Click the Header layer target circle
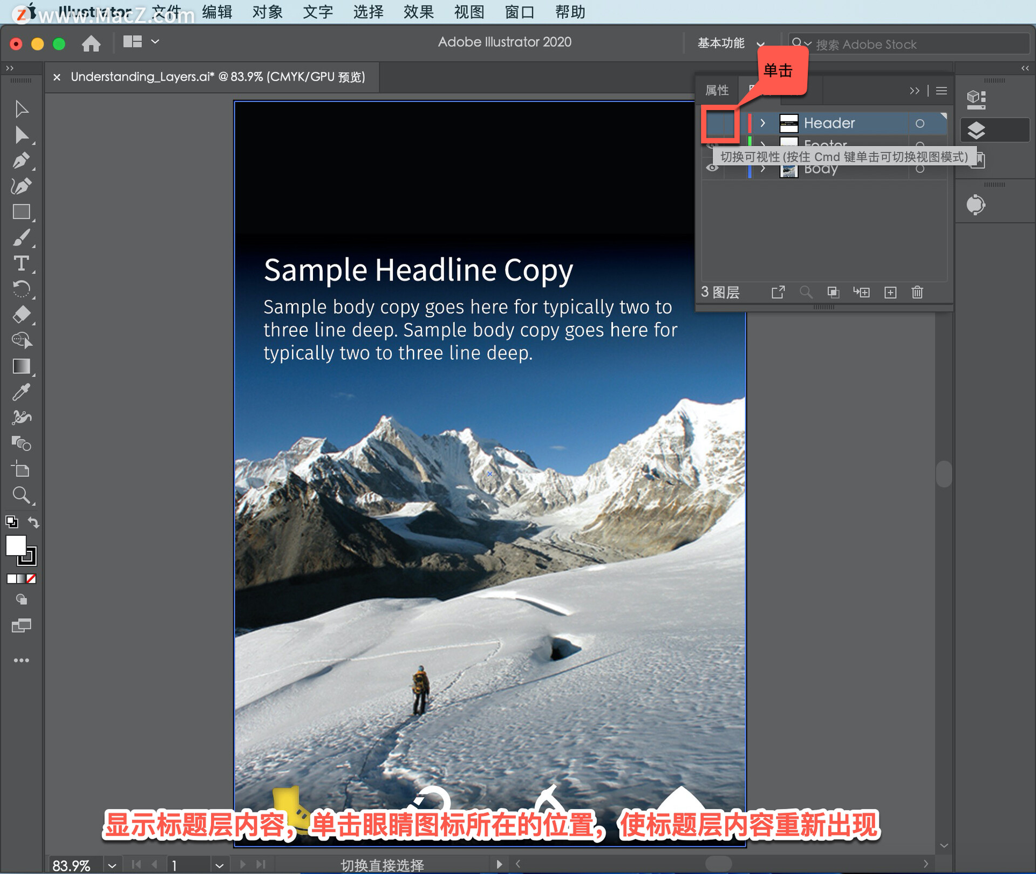The image size is (1036, 874). pyautogui.click(x=920, y=124)
